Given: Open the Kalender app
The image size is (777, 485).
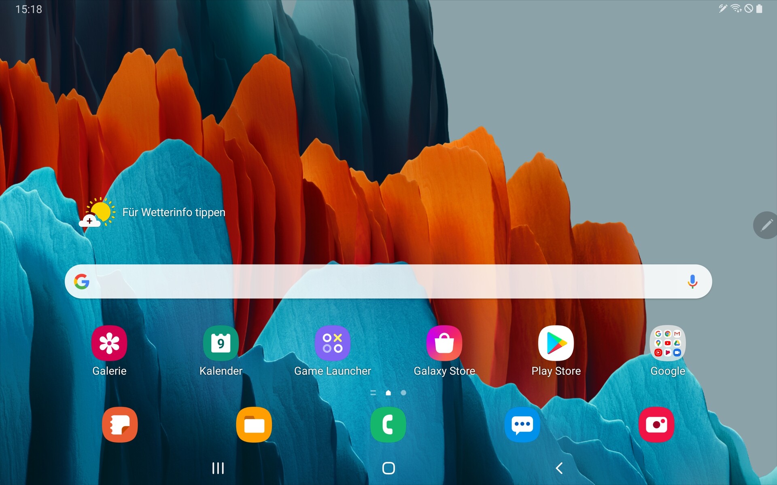Looking at the screenshot, I should tap(221, 343).
